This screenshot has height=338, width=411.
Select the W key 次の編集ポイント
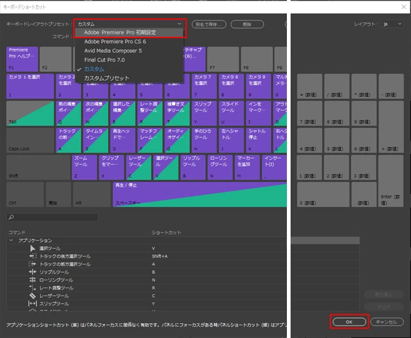click(96, 113)
